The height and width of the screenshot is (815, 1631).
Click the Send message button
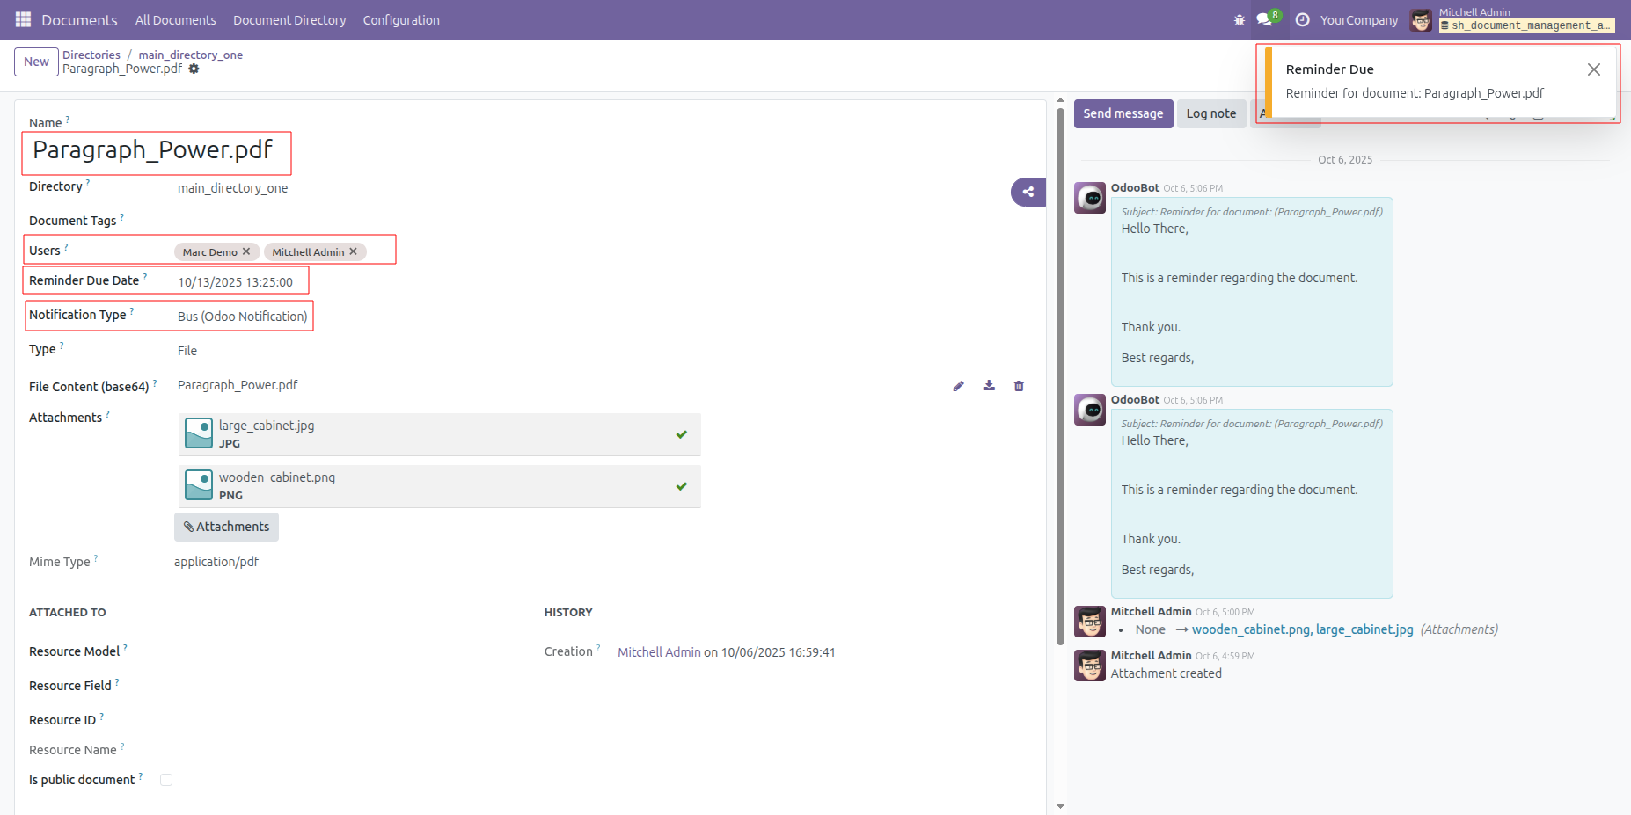(x=1123, y=113)
